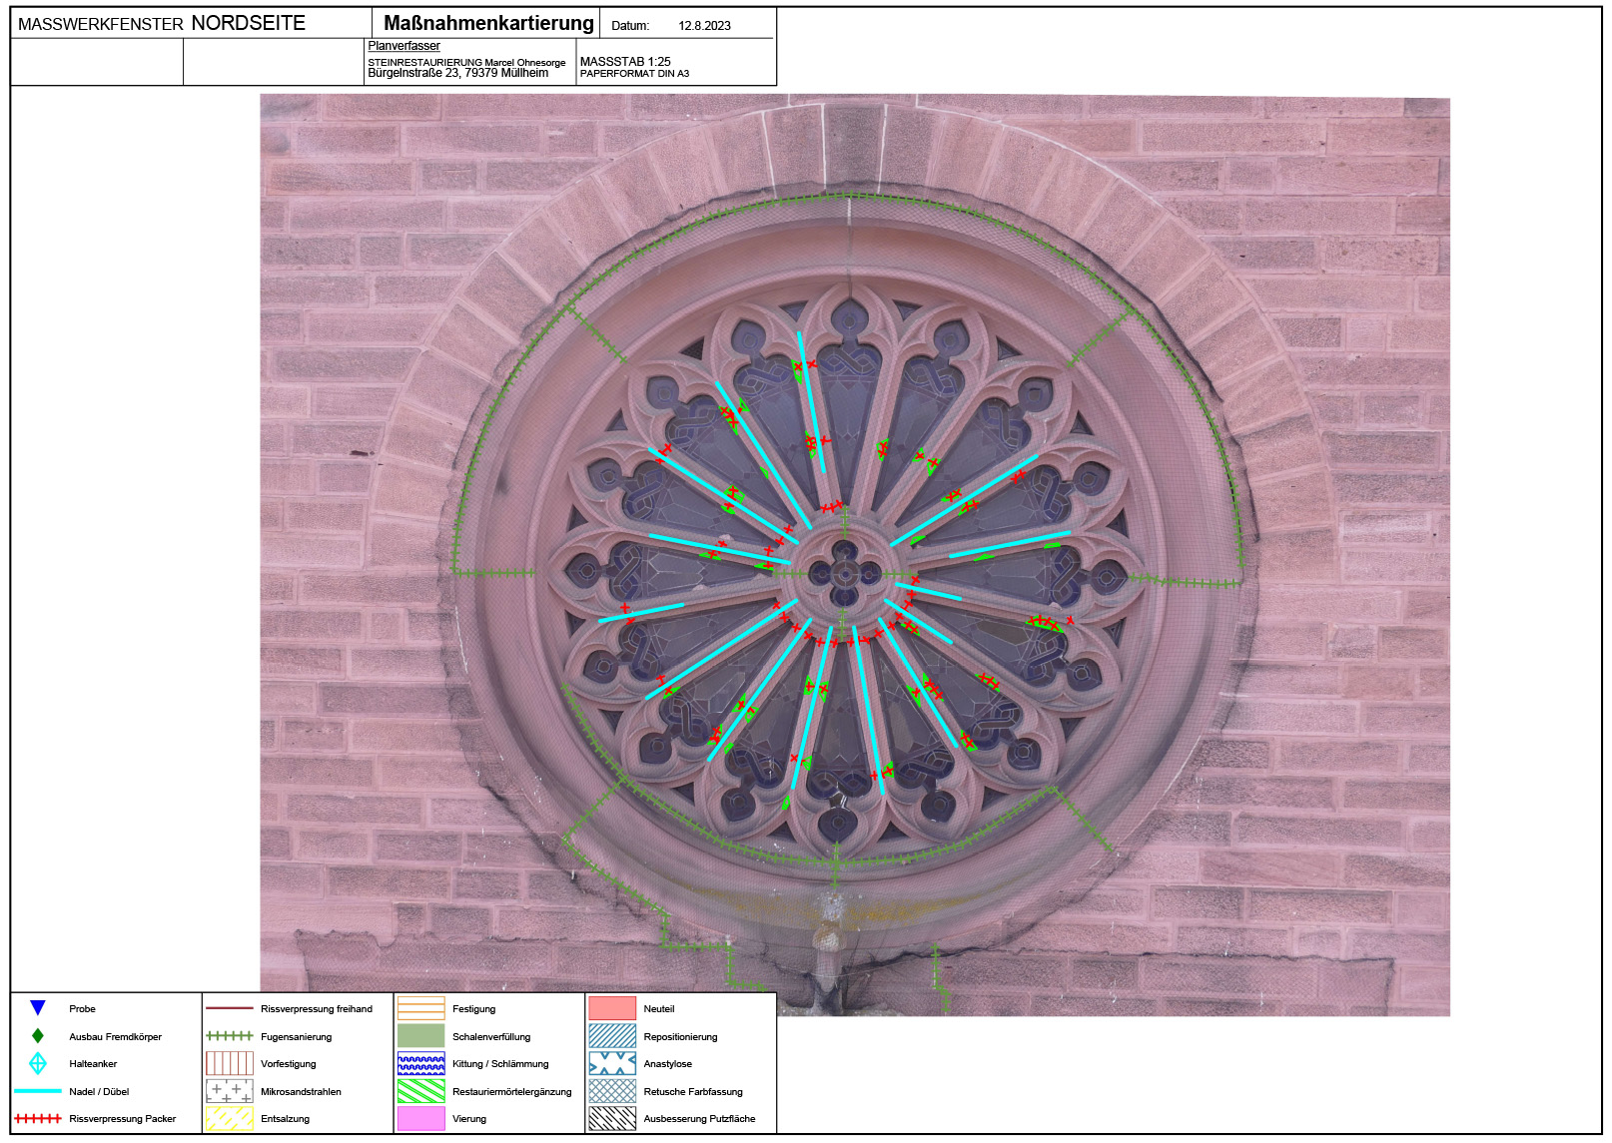
Task: Click the Vorfestigung striped pattern box
Action: 229,1063
